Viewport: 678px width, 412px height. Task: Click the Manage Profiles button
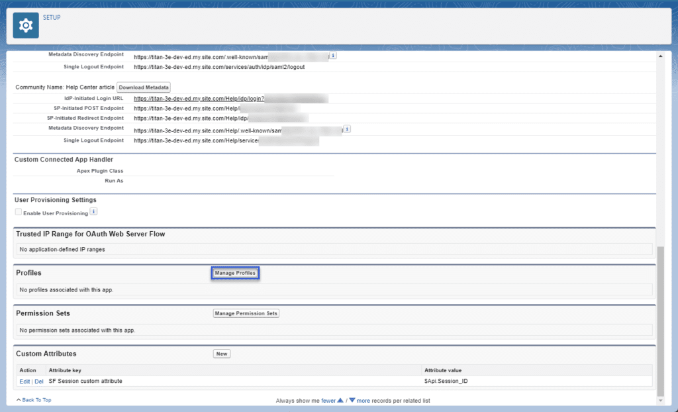235,273
